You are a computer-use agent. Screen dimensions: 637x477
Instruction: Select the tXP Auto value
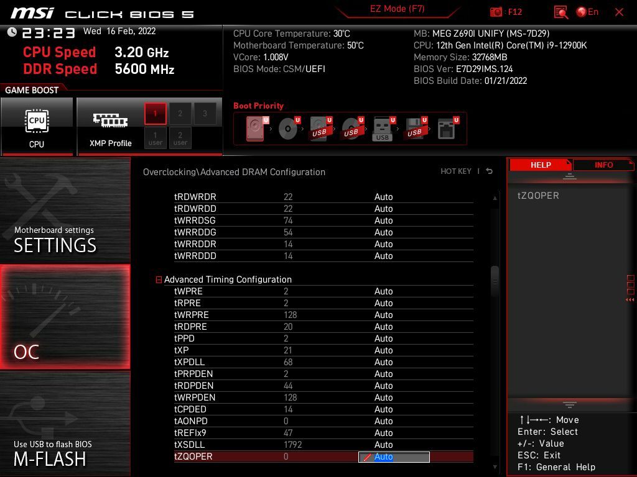coord(383,350)
